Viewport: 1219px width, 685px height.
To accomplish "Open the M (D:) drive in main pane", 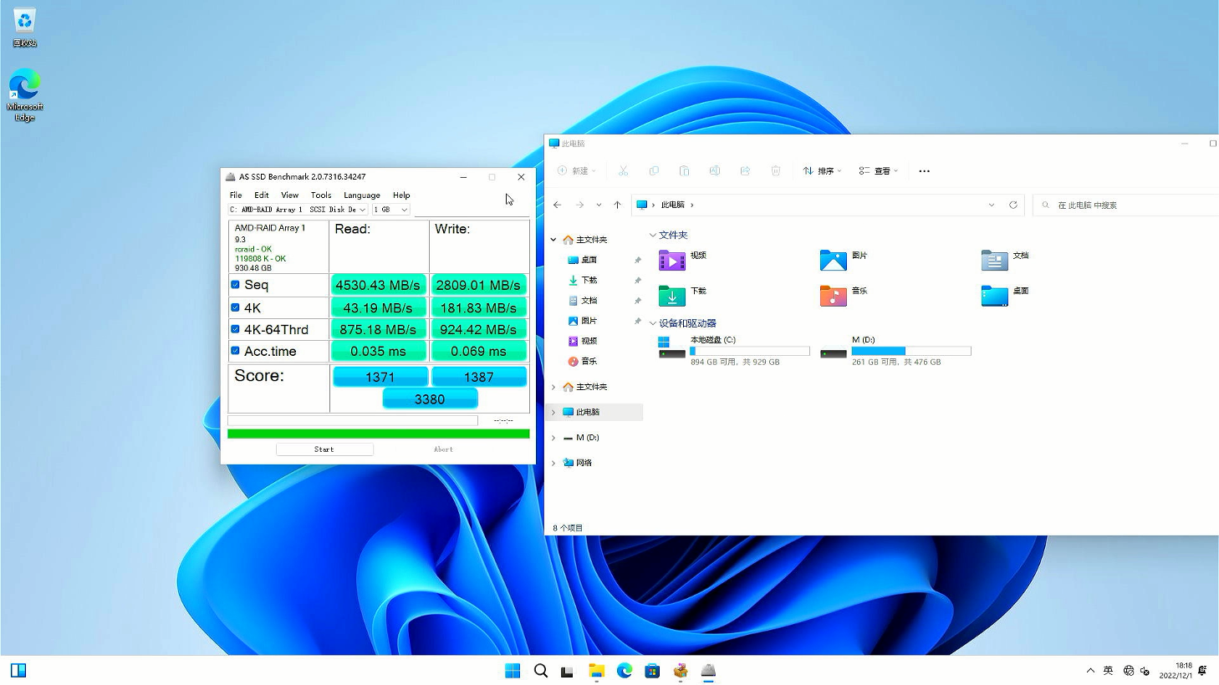I will point(895,351).
